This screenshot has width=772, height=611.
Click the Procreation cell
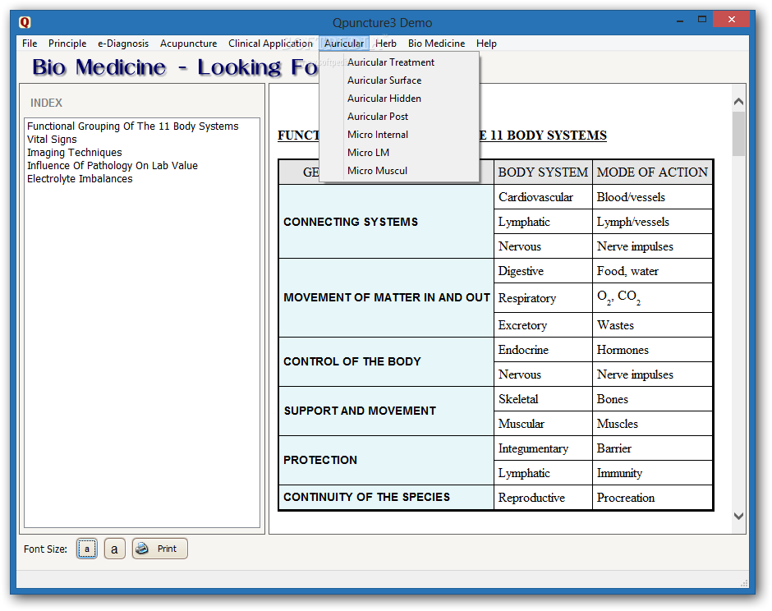(652, 498)
